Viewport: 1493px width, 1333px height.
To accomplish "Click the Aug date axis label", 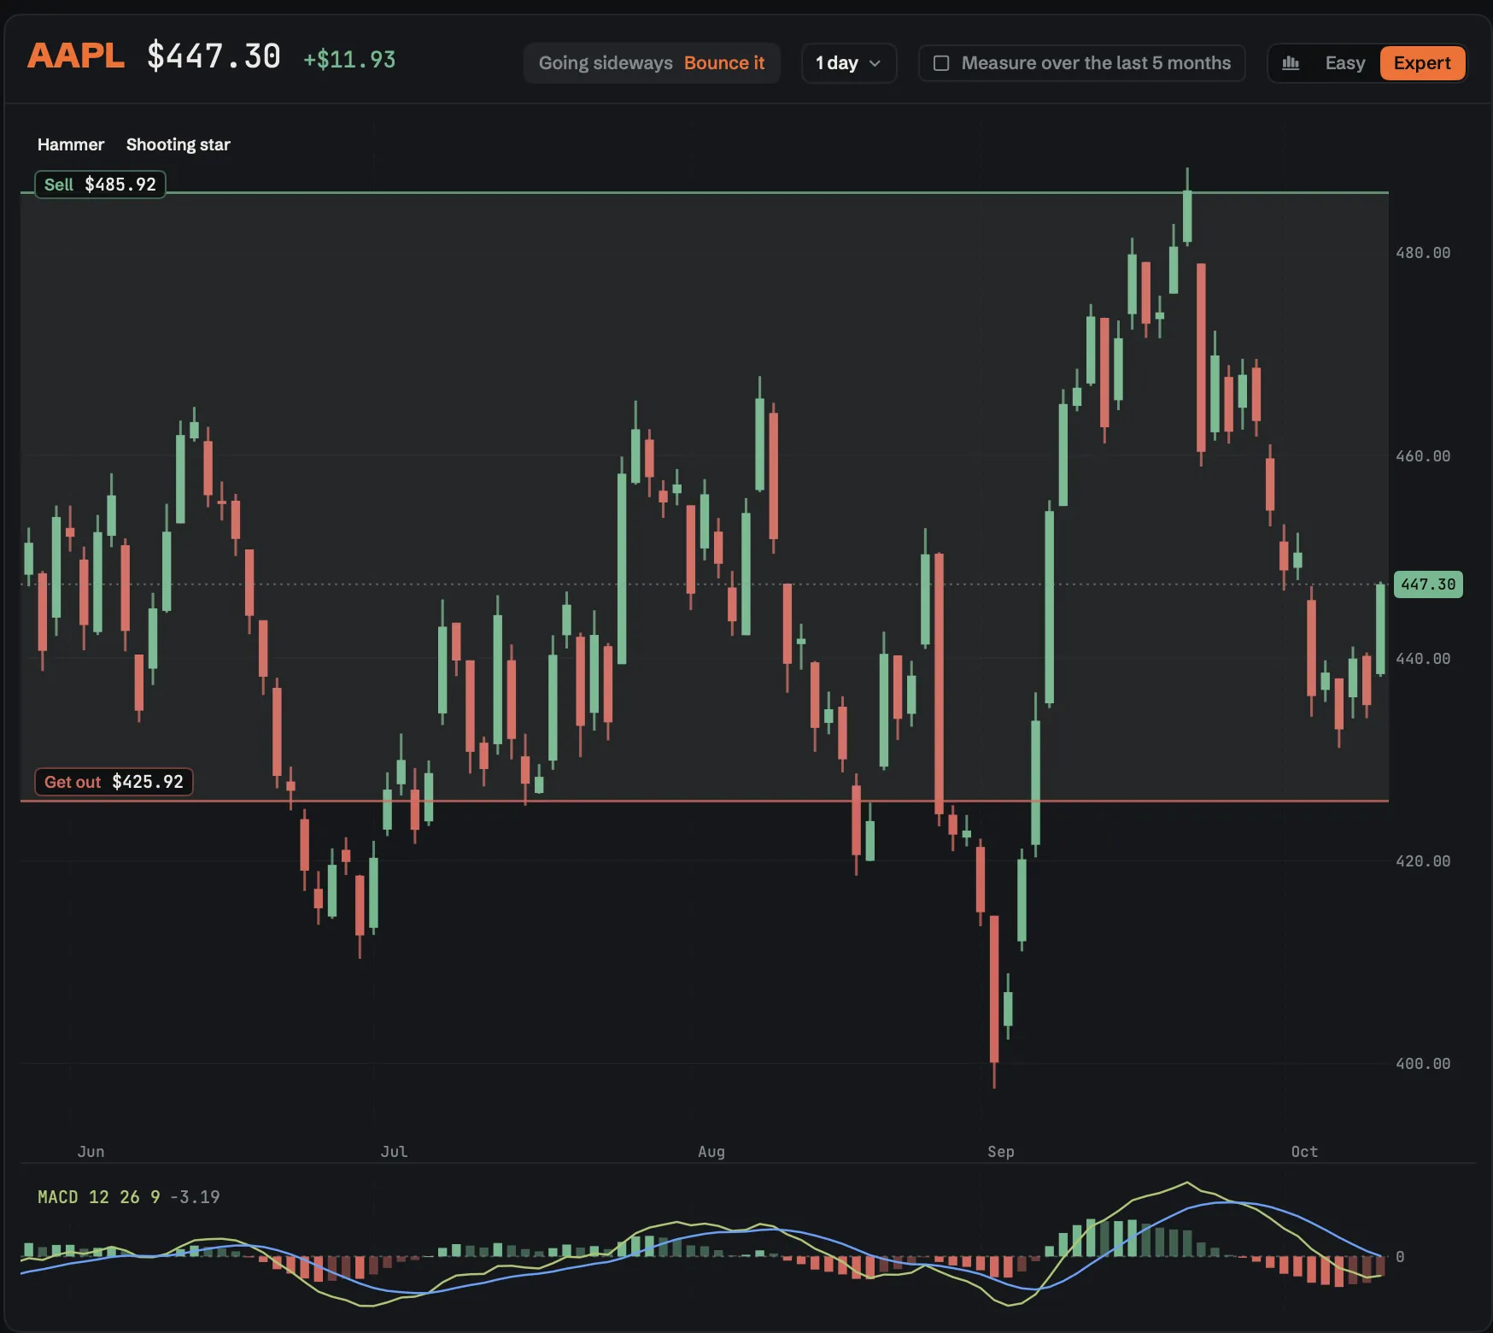I will tap(711, 1152).
